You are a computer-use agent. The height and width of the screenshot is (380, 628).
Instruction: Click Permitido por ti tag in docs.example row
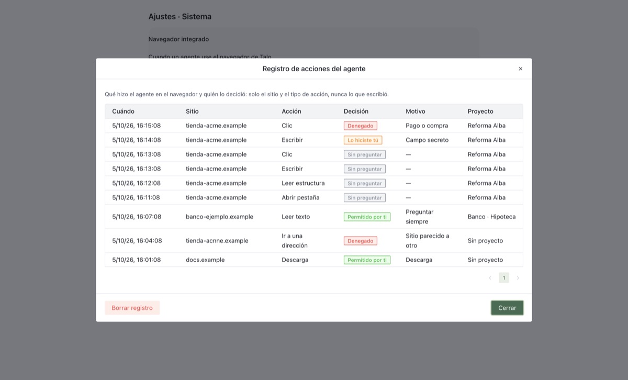click(367, 260)
